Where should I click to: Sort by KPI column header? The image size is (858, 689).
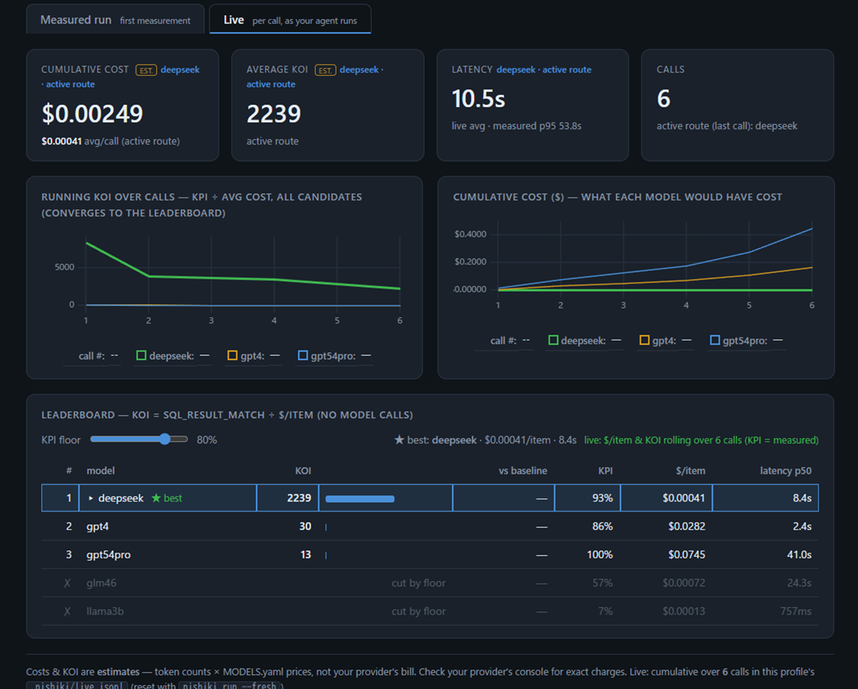[x=605, y=471]
